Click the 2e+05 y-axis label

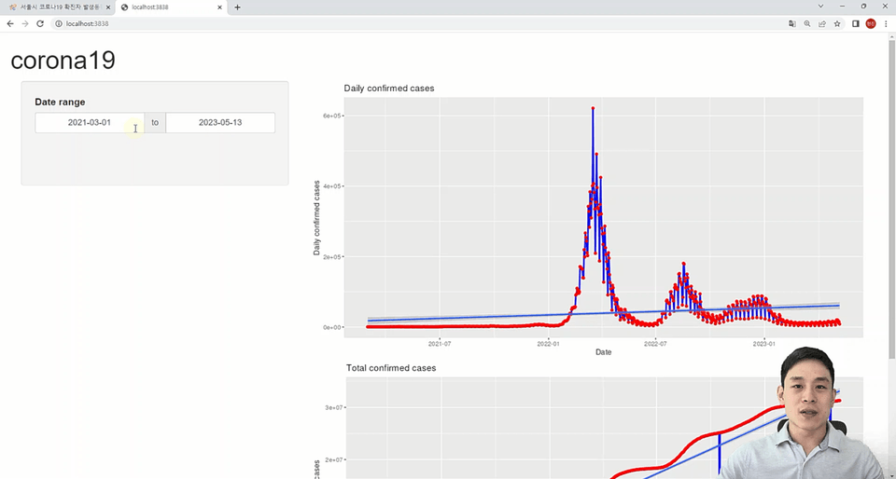coord(332,257)
